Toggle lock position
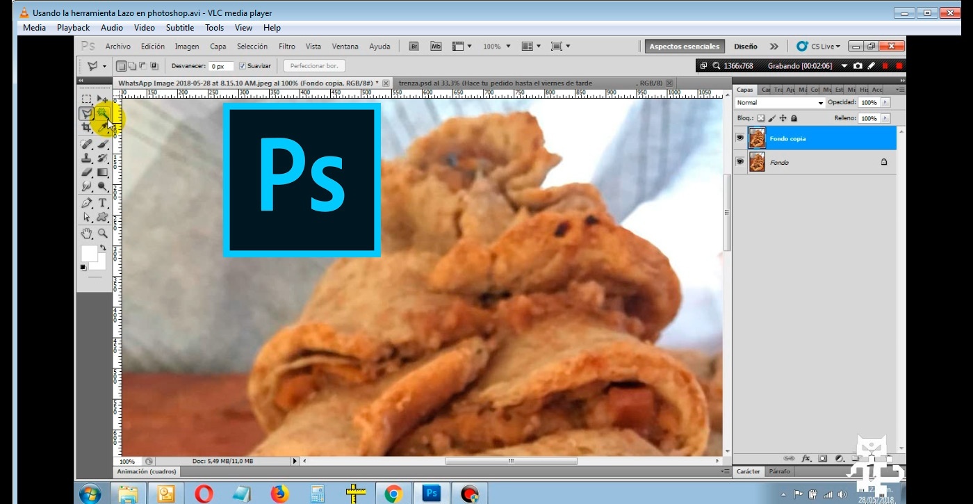The image size is (973, 504). pyautogui.click(x=783, y=118)
